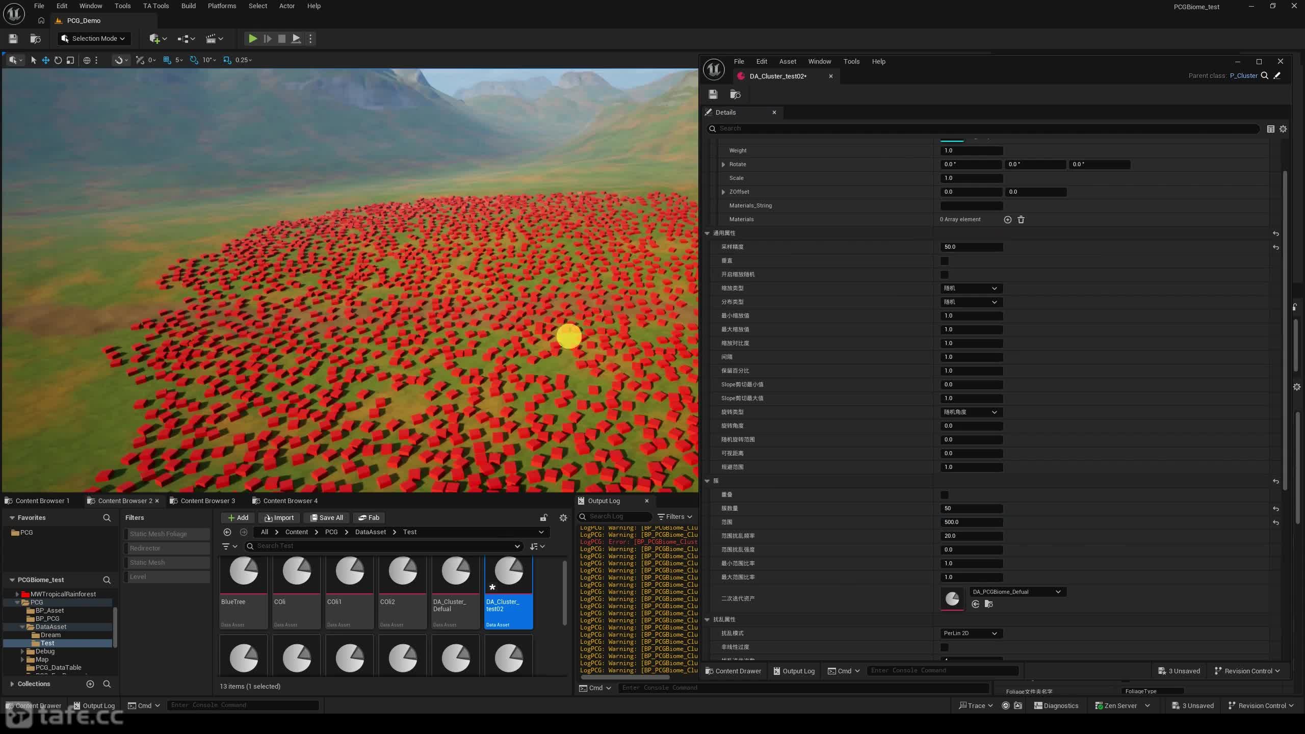This screenshot has width=1305, height=734.
Task: Click the Use Selected asset arrow under 二次迭代资产
Action: click(x=975, y=604)
